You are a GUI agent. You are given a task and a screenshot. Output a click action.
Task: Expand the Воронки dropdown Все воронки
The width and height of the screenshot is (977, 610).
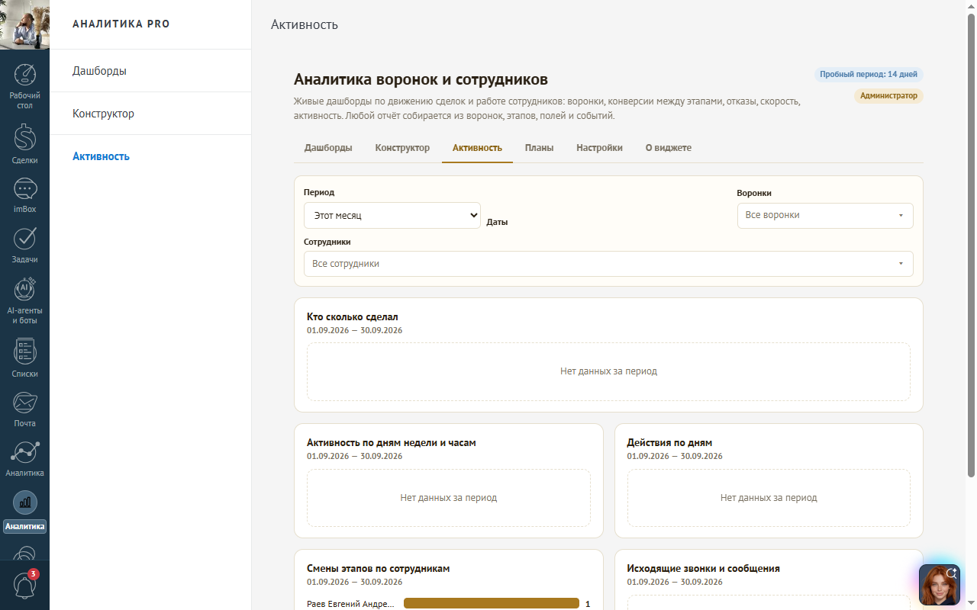[x=825, y=215]
